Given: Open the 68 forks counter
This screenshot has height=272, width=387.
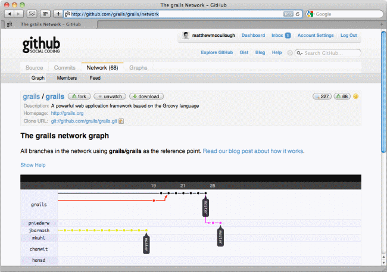Looking at the screenshot, I should (x=342, y=96).
